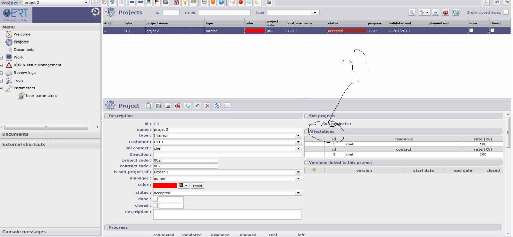Click the project name input field
The height and width of the screenshot is (237, 513).
(227, 130)
